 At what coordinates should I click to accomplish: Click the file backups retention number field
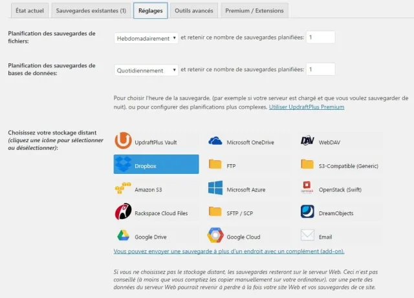[x=320, y=37]
